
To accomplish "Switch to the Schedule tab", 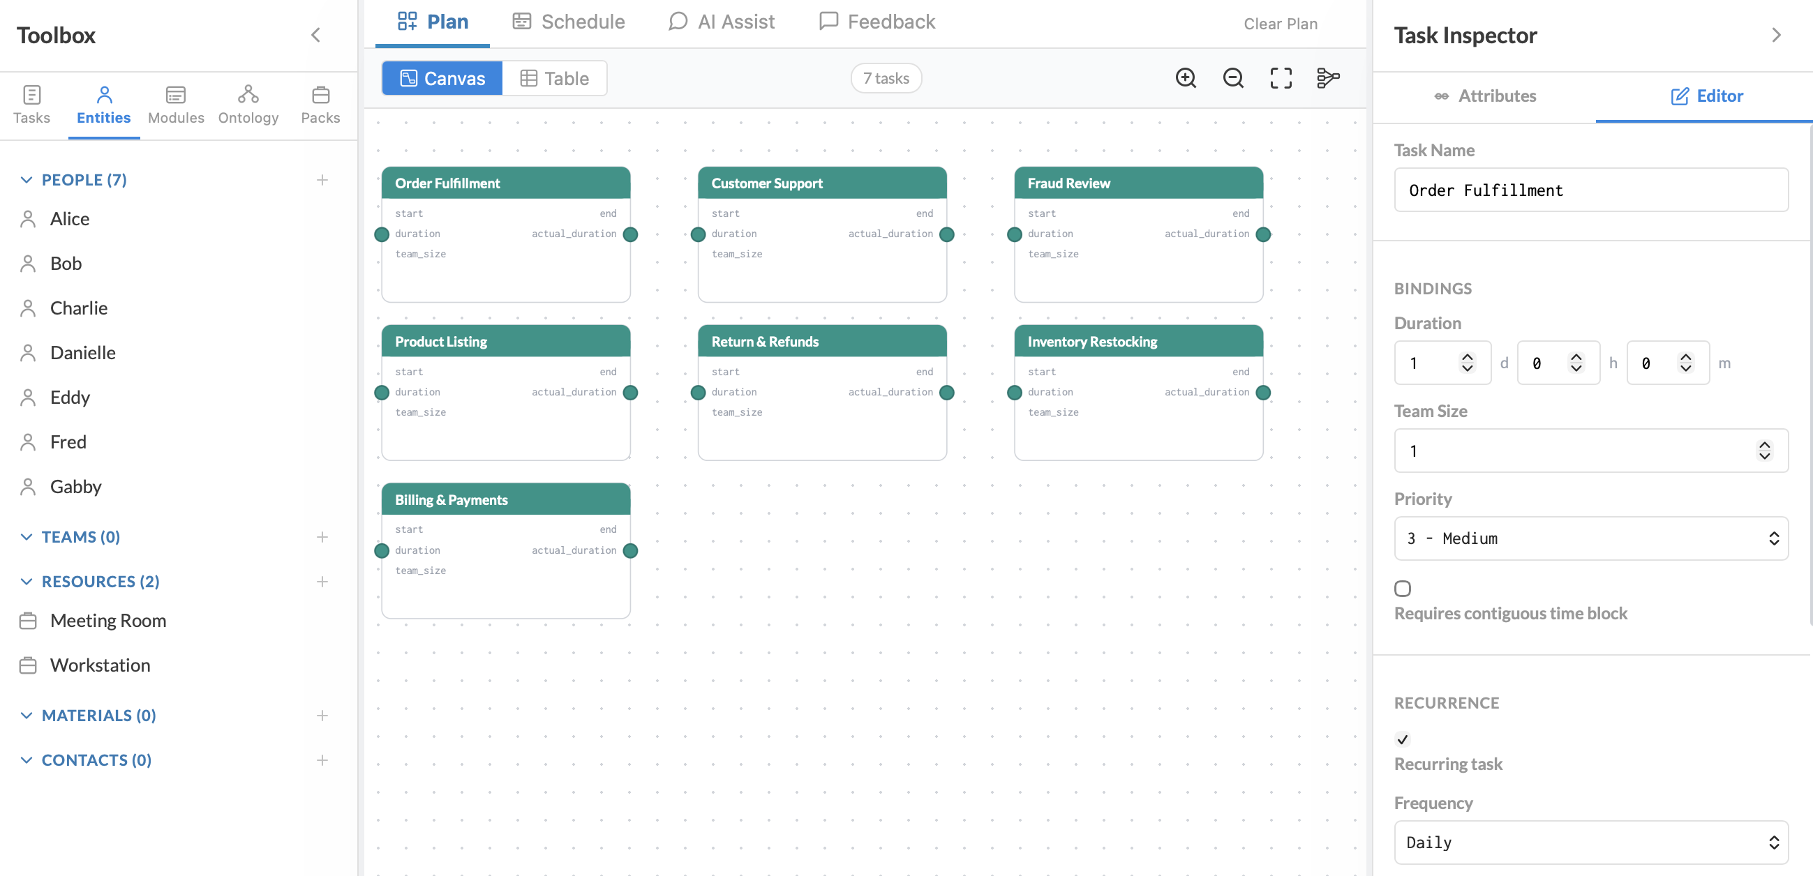I will pyautogui.click(x=568, y=21).
